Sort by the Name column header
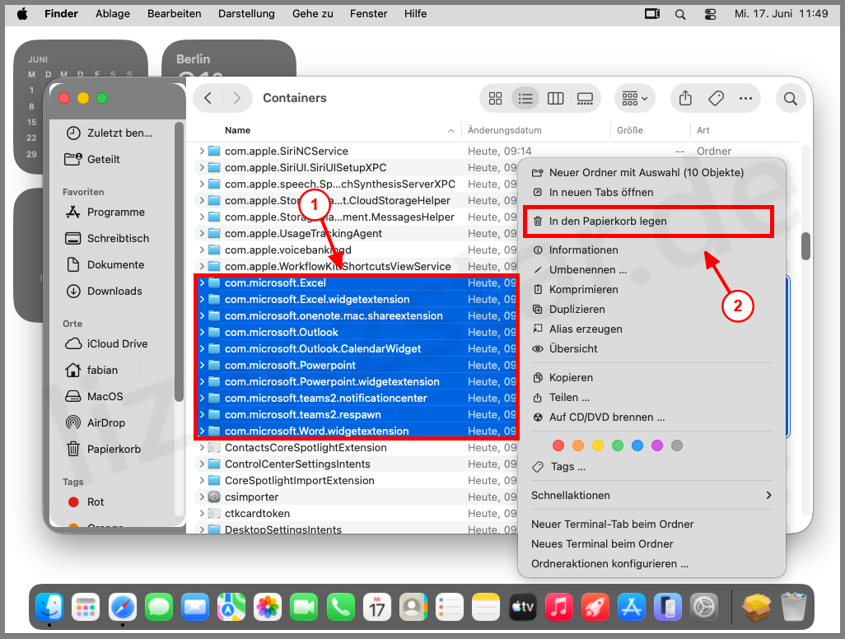Viewport: 845px width, 639px height. click(x=237, y=130)
